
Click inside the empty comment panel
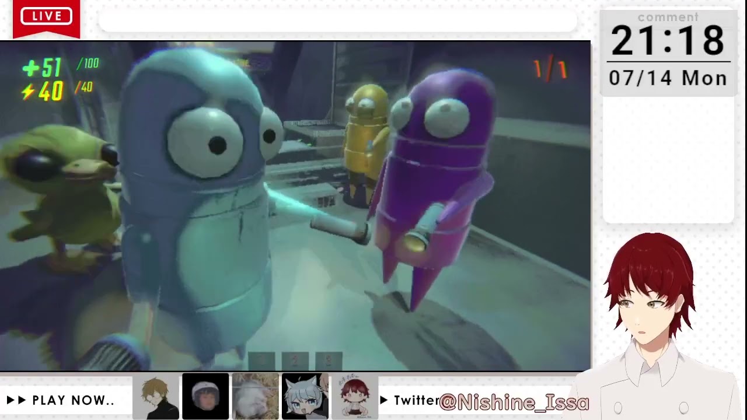click(668, 160)
